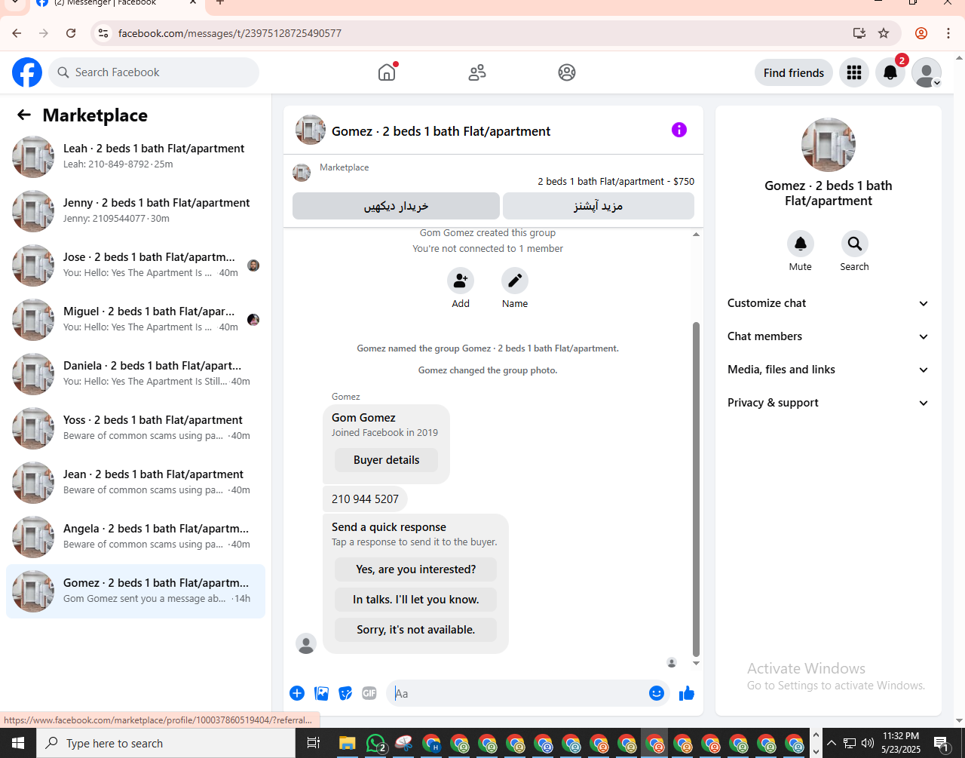Viewport: 965px width, 758px height.
Task: Expand Customize chat section
Action: [829, 303]
